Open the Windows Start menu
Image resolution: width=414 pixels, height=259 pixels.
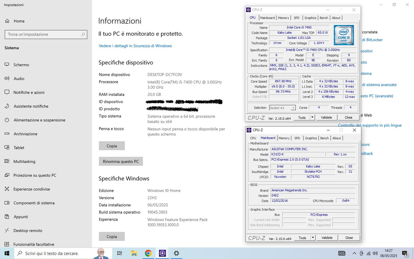[x=7, y=253]
